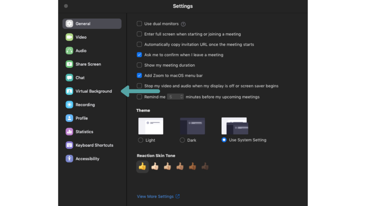
Task: Open the Profile settings tab
Action: 81,118
